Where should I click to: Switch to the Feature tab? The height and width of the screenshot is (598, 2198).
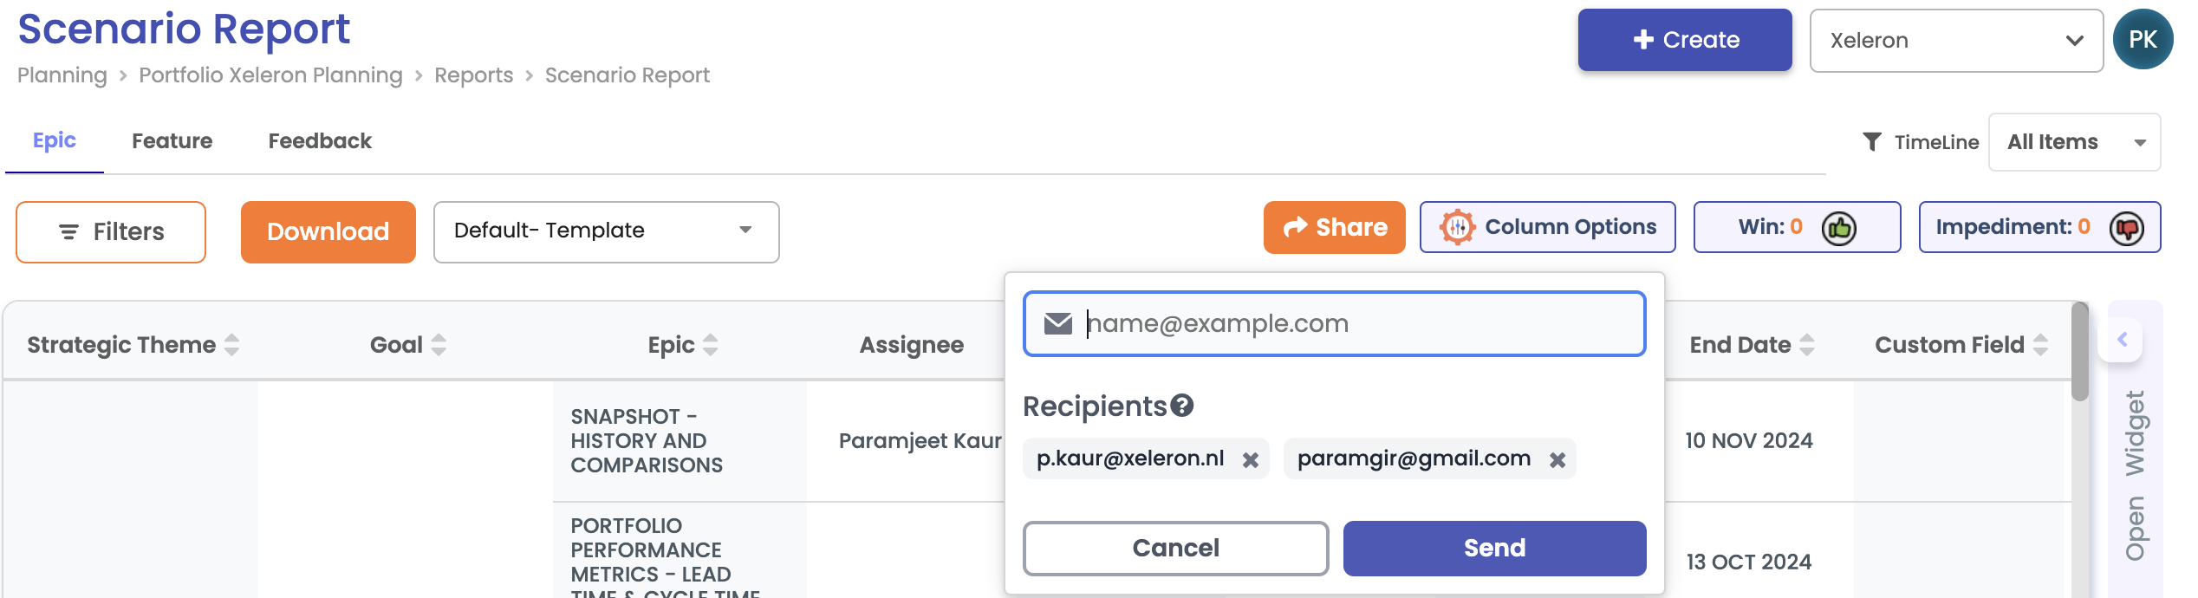point(172,141)
